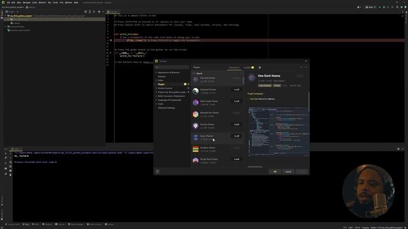Collapse my_first_python_project root in Project tree
This screenshot has height=229, width=408.
click(6, 16)
